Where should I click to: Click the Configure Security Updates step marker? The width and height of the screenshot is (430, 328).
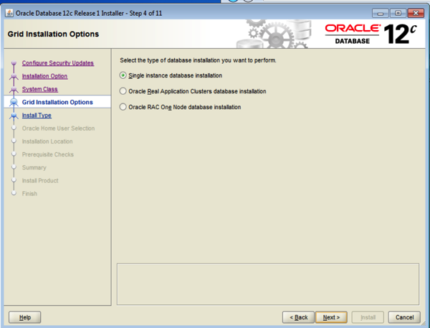[x=14, y=63]
